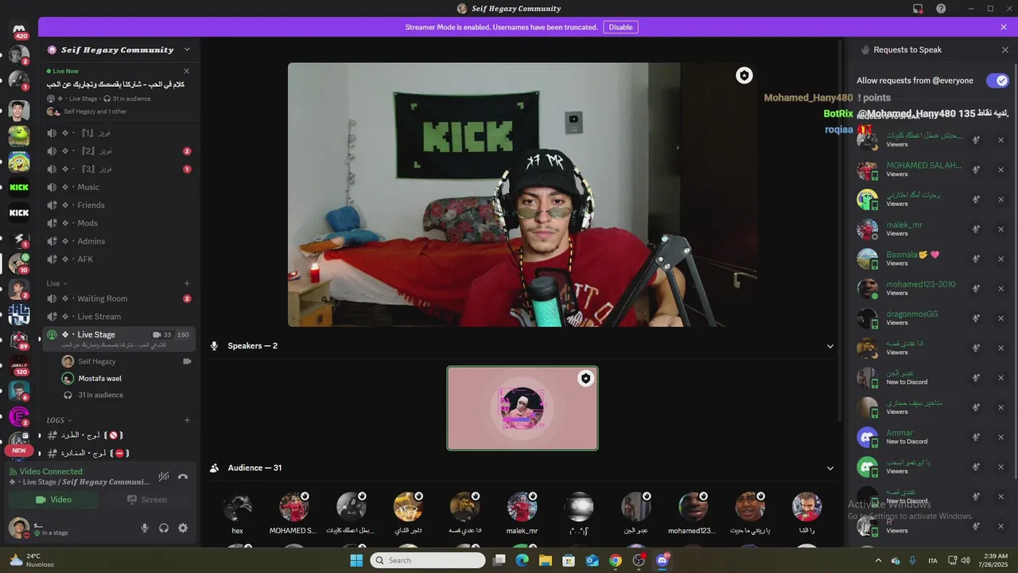This screenshot has width=1018, height=573.
Task: Close the Requests to Speak panel
Action: point(1004,49)
